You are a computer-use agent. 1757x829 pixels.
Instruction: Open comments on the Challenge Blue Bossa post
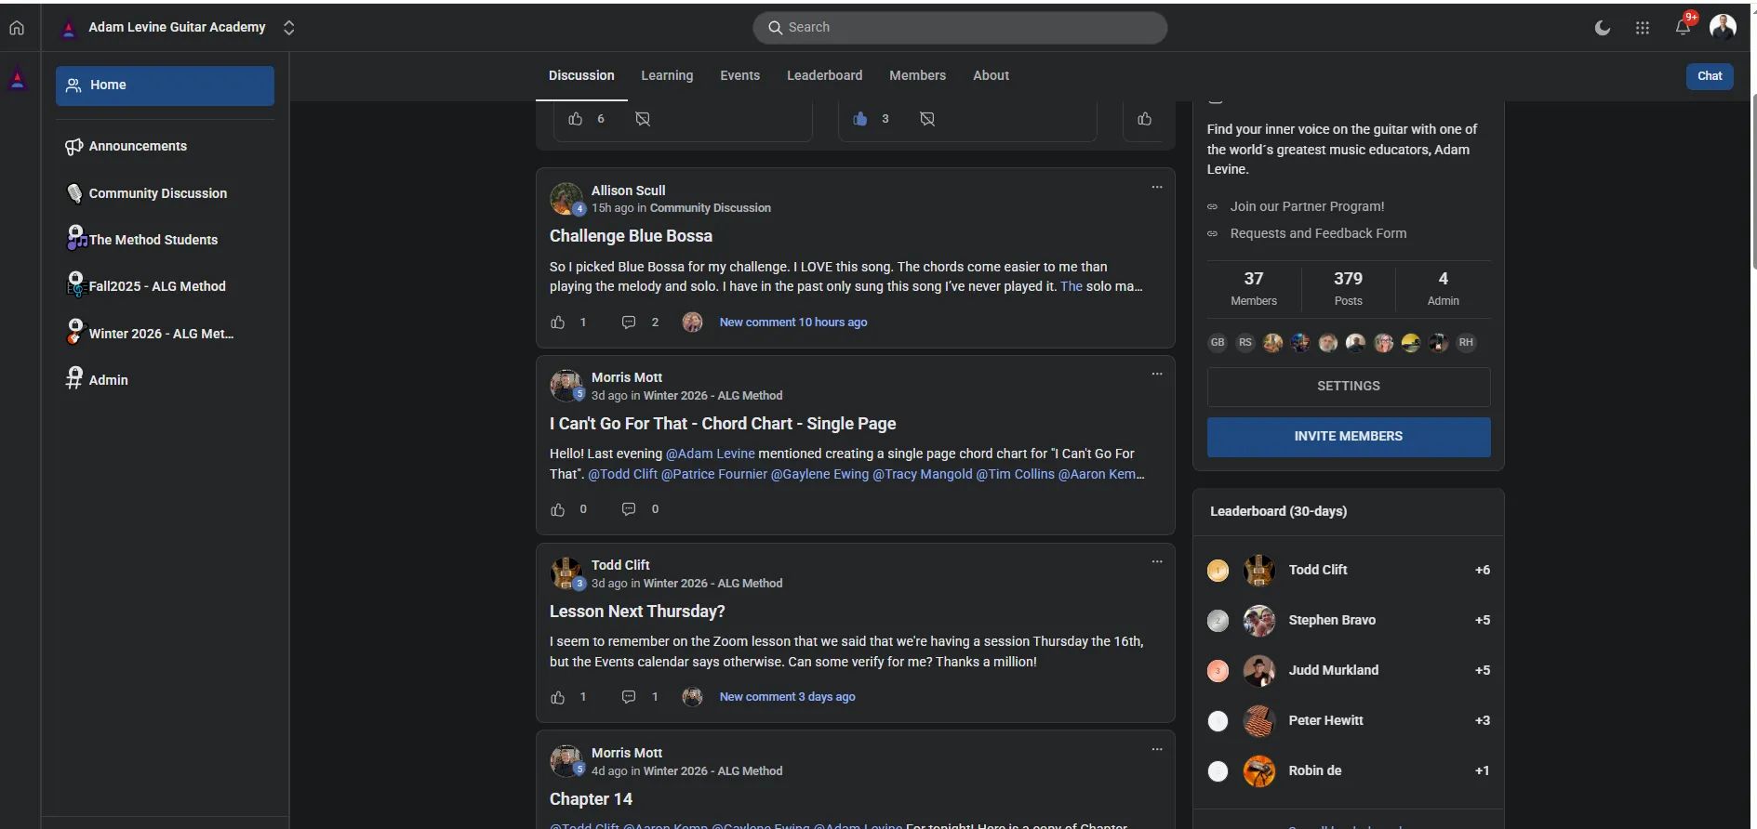tap(629, 322)
